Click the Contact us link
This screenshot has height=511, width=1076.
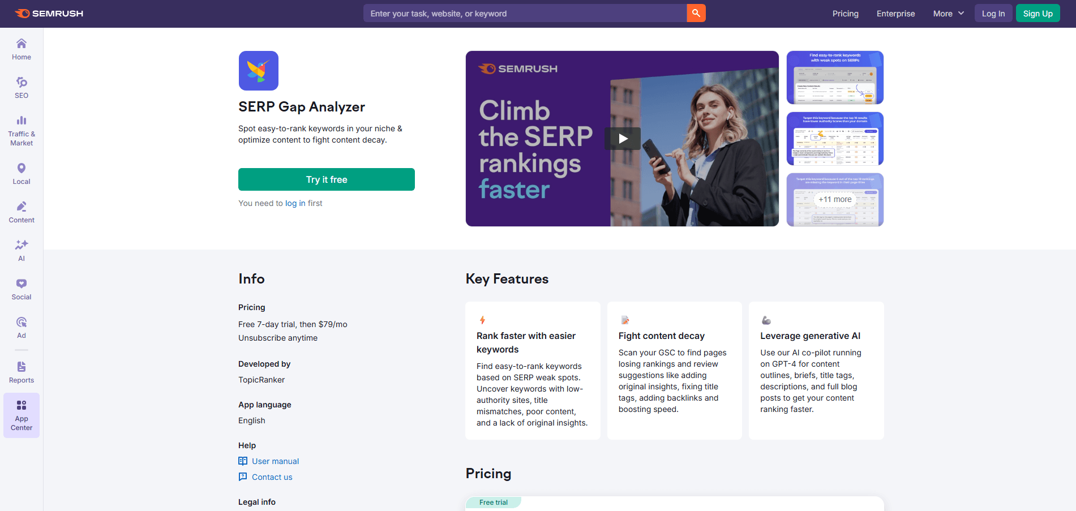[271, 476]
